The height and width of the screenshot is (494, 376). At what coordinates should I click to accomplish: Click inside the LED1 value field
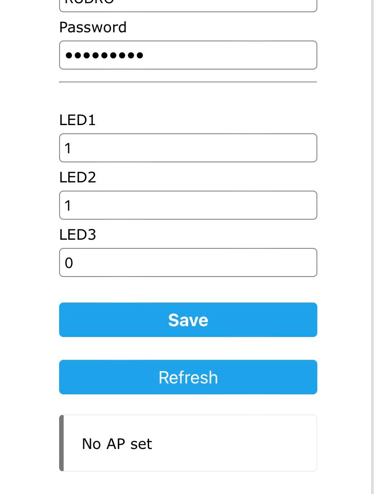(188, 148)
